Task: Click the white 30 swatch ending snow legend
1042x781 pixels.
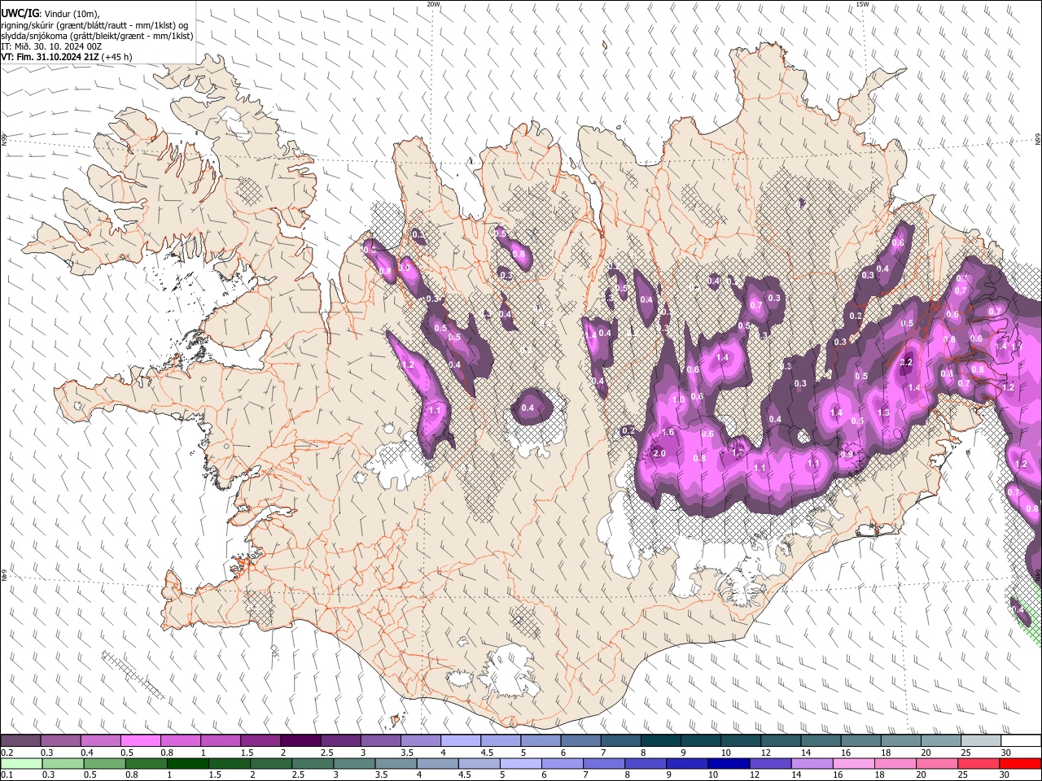Action: 1021,740
